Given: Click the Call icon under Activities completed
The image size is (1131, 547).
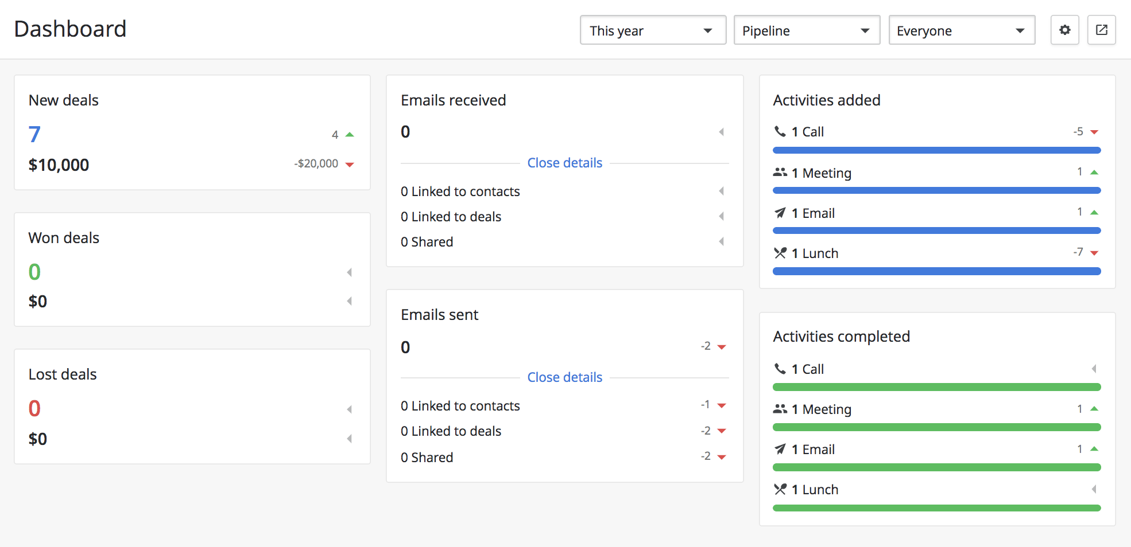Looking at the screenshot, I should click(780, 369).
